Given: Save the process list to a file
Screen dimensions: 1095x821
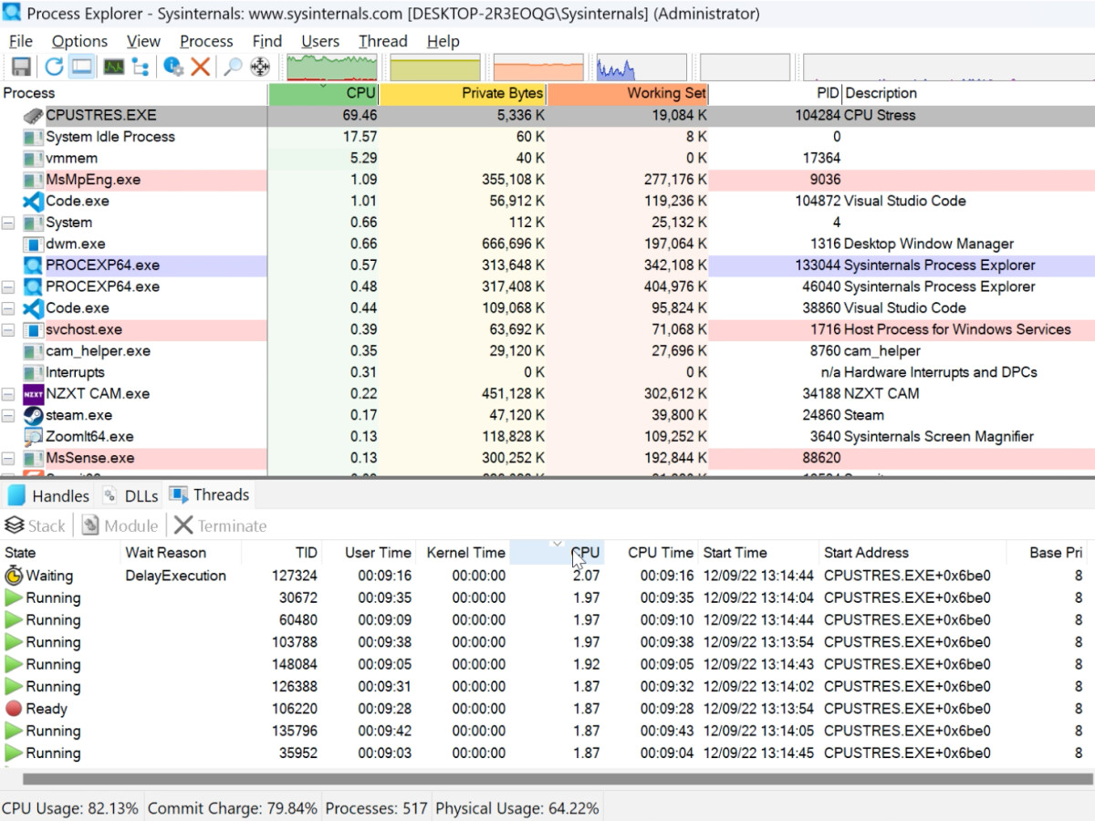Looking at the screenshot, I should 22,66.
